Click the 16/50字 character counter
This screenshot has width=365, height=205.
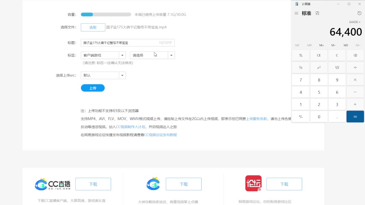[165, 43]
